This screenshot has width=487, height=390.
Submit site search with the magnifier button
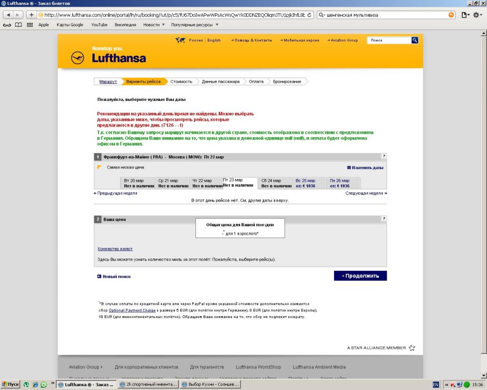(x=415, y=40)
